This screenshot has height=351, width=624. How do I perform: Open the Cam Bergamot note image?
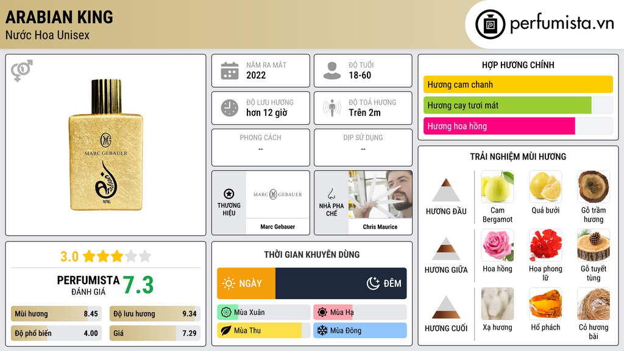click(497, 186)
